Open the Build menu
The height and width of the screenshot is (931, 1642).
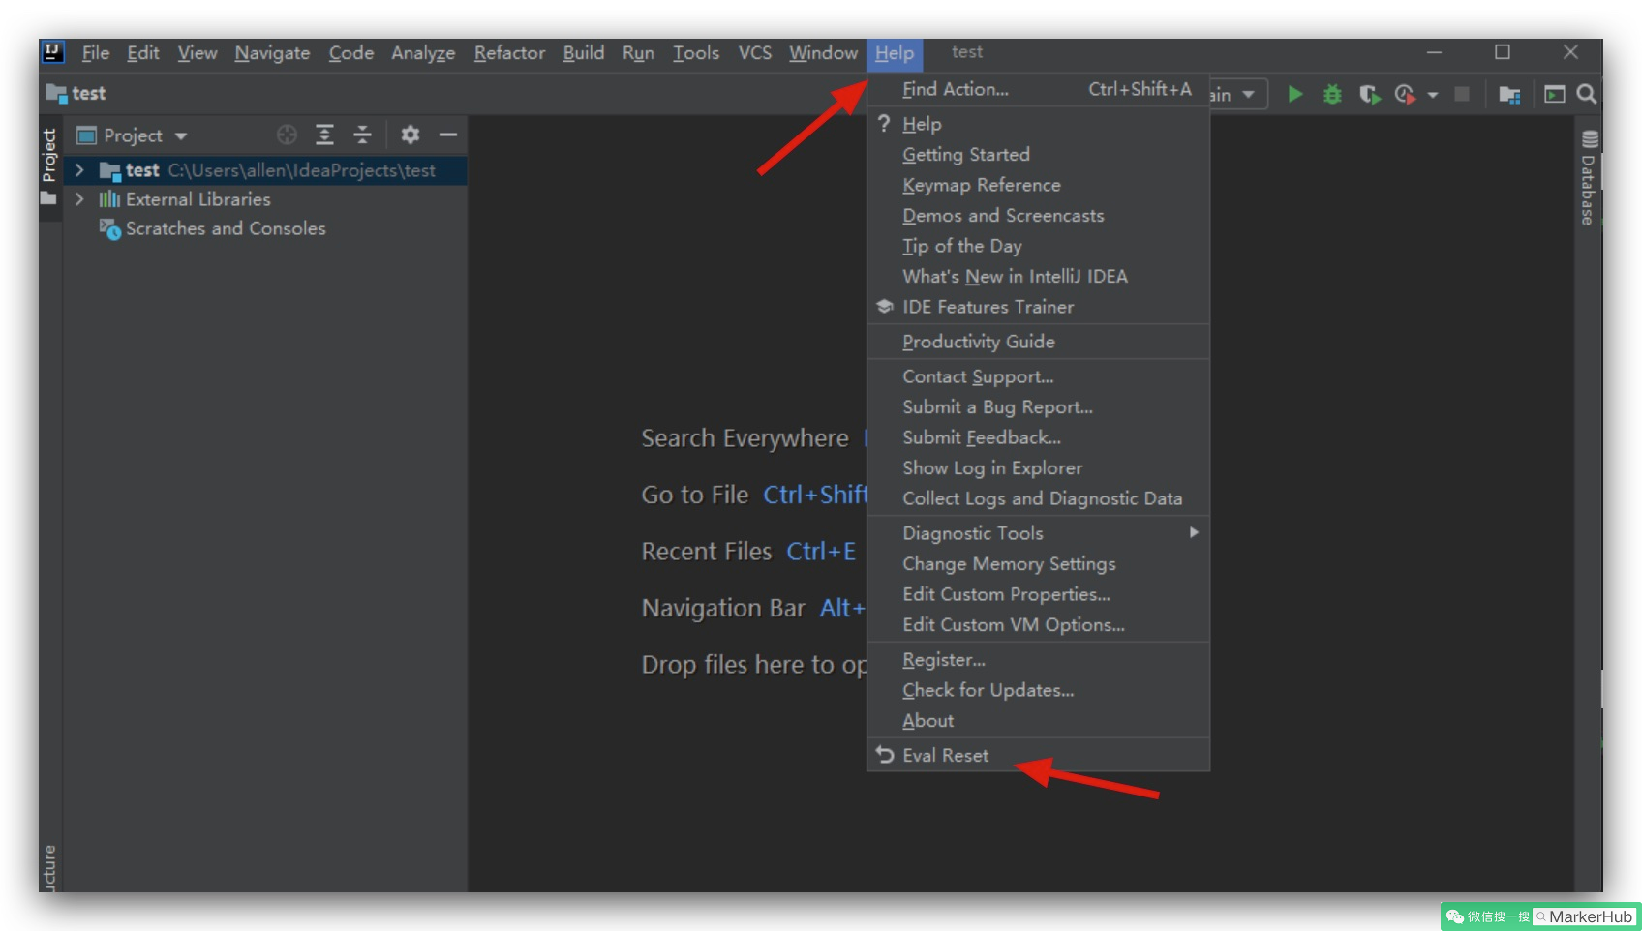click(x=583, y=53)
